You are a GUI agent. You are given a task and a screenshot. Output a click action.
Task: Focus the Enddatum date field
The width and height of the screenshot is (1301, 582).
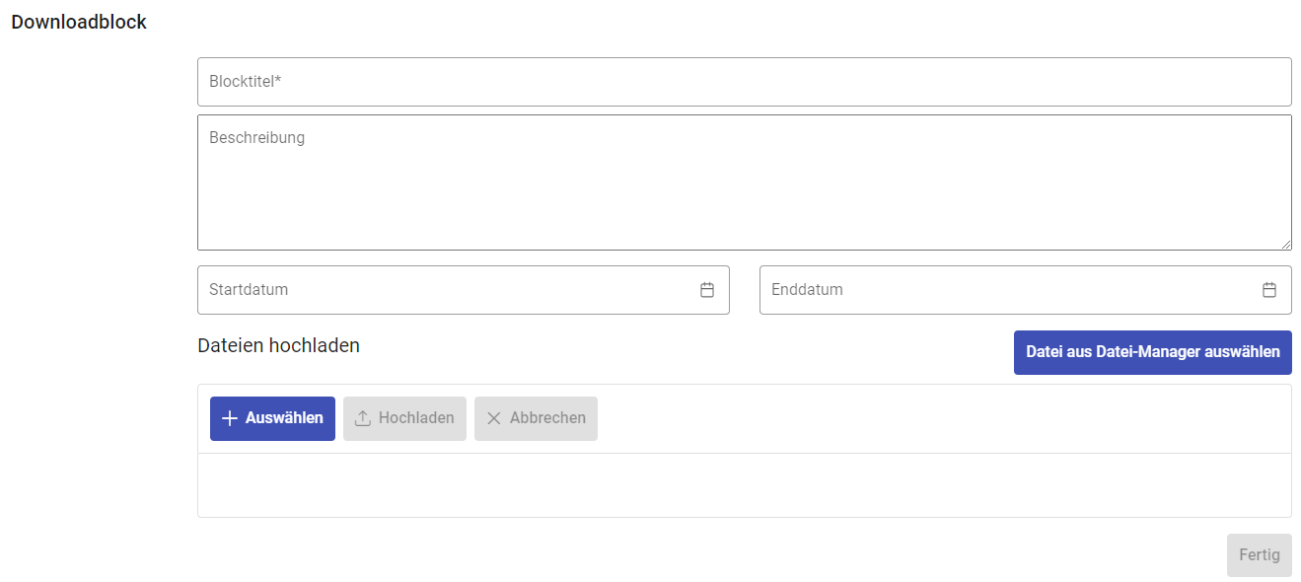(x=1006, y=290)
